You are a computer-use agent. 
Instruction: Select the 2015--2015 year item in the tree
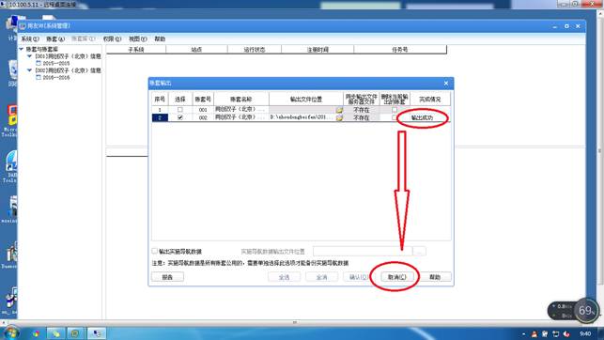[55, 63]
